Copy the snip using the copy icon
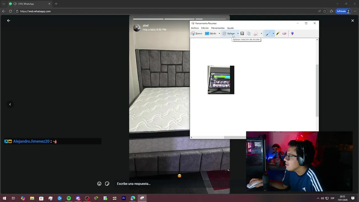The image size is (359, 202). 249,33
